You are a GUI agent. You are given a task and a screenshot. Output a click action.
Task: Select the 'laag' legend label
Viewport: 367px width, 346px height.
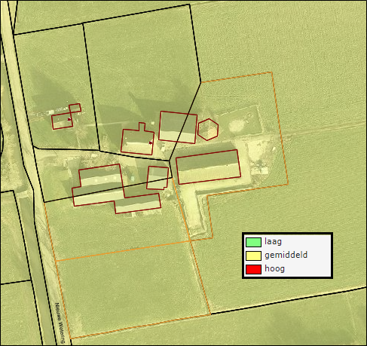[x=273, y=242]
